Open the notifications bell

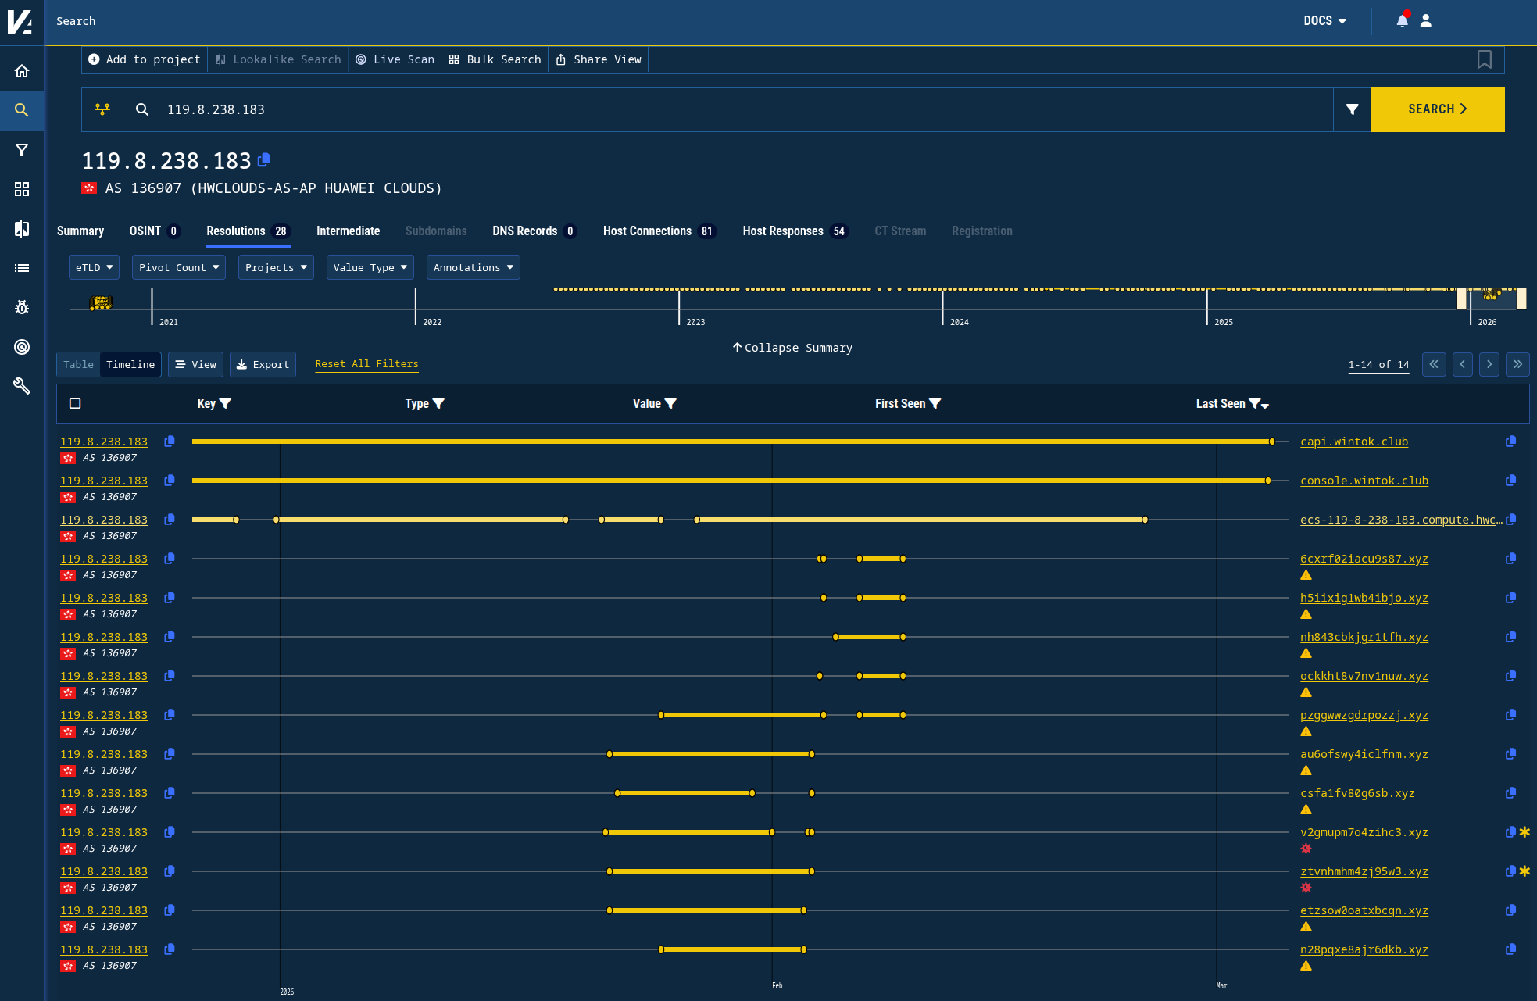pos(1402,21)
